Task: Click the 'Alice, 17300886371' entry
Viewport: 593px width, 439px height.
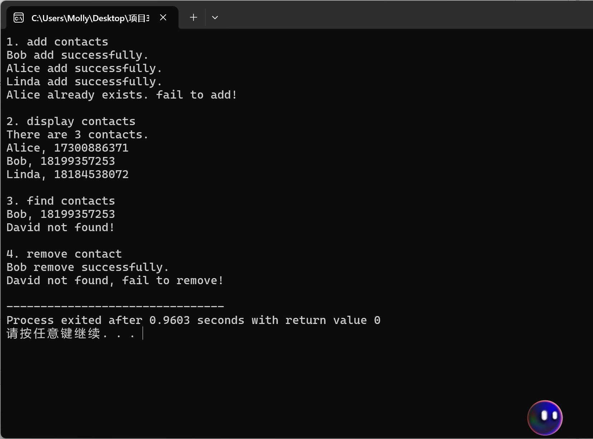Action: click(x=67, y=148)
